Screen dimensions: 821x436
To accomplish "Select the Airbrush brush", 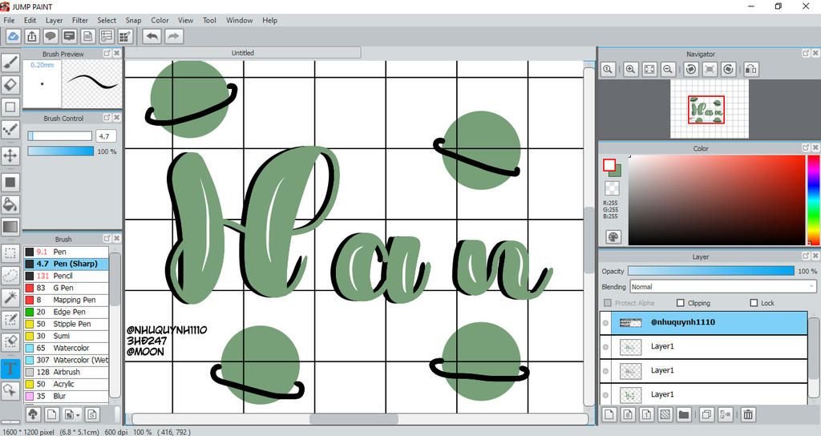I will (x=66, y=372).
